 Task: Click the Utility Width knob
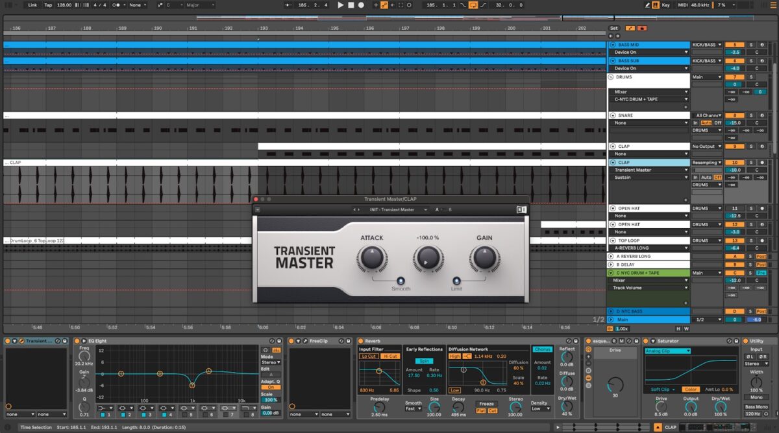(756, 382)
